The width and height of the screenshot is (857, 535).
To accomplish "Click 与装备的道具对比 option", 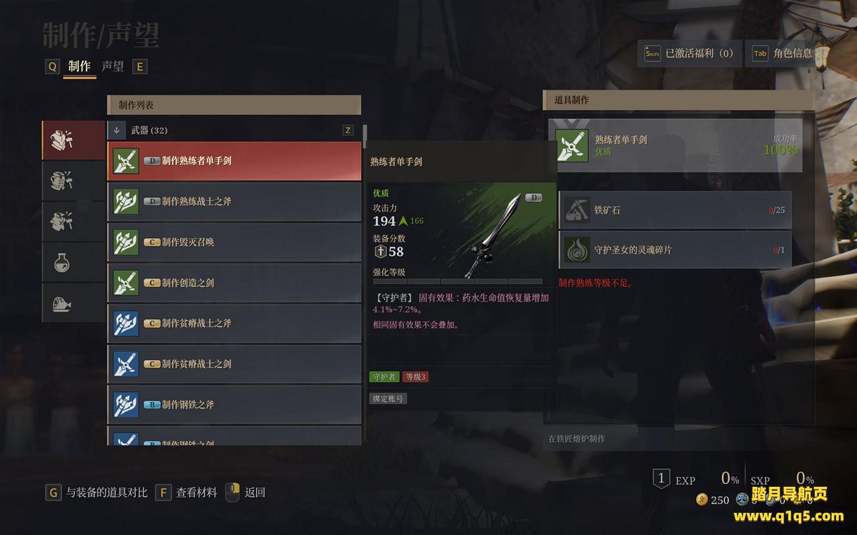I will coord(106,493).
